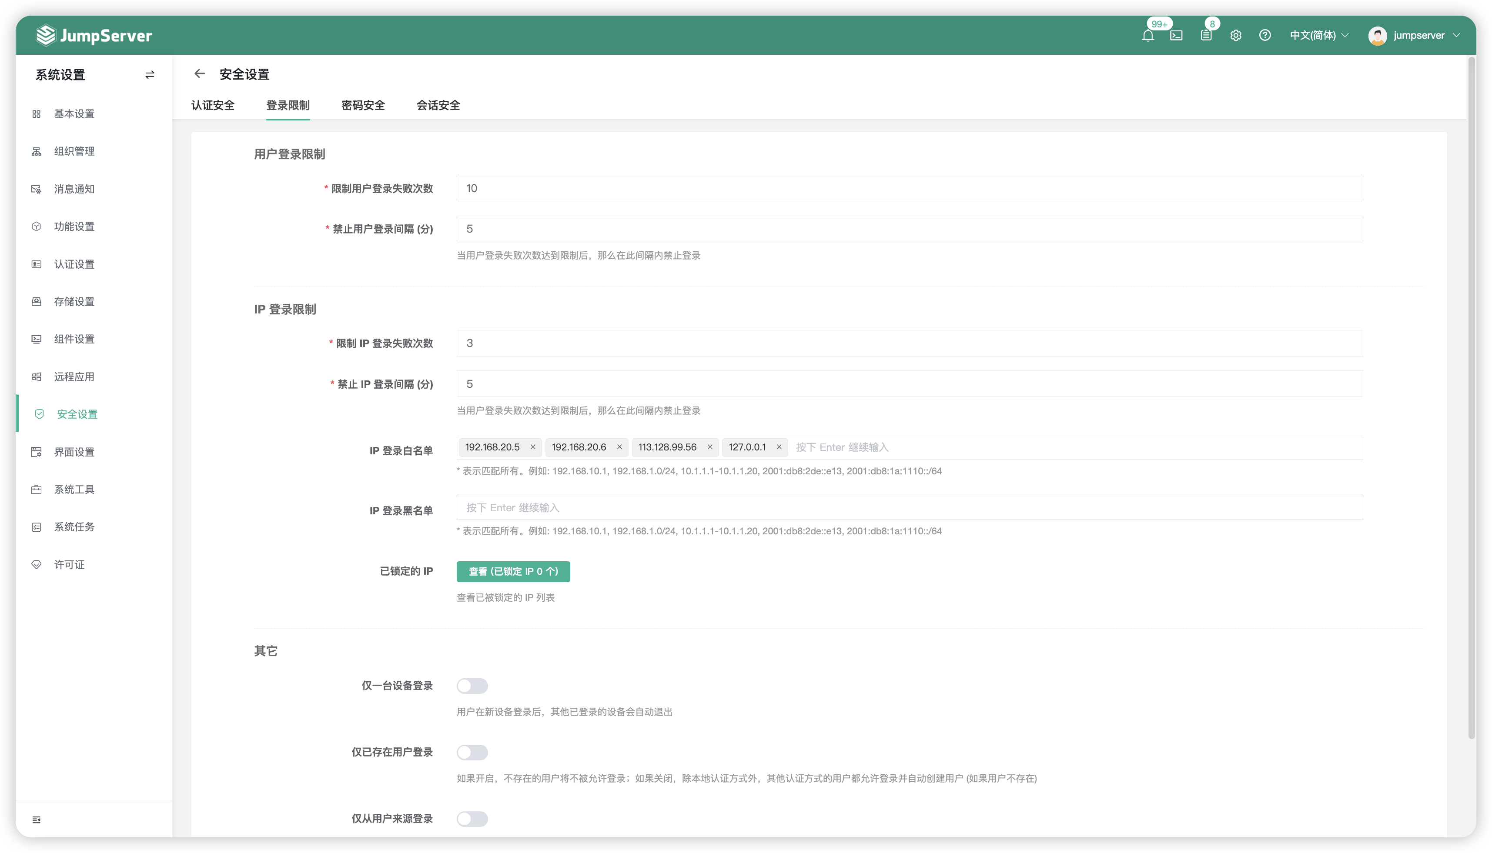Open 功能设置 in the sidebar
The height and width of the screenshot is (853, 1492).
pyautogui.click(x=94, y=226)
